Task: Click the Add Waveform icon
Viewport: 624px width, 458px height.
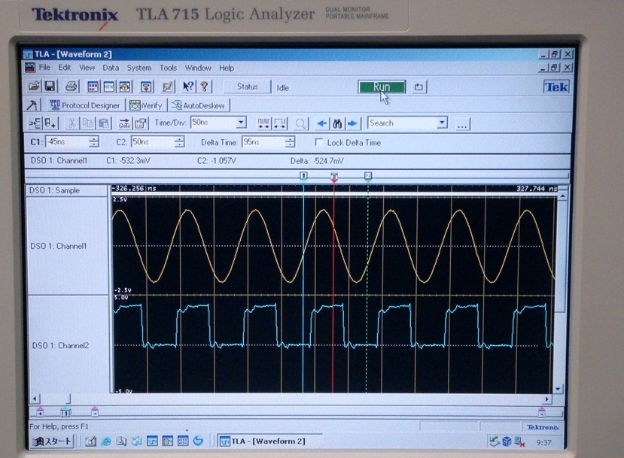Action: pyautogui.click(x=35, y=123)
